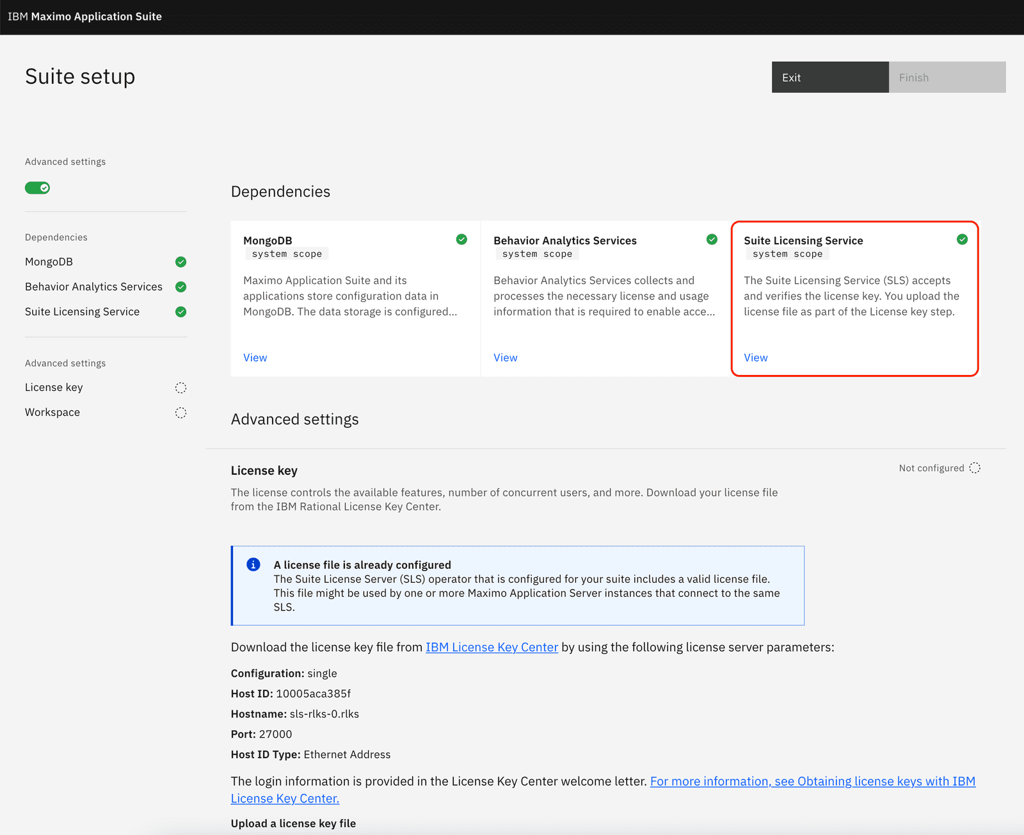
Task: Click the green status icon beside MongoDB in sidebar
Action: pyautogui.click(x=180, y=262)
